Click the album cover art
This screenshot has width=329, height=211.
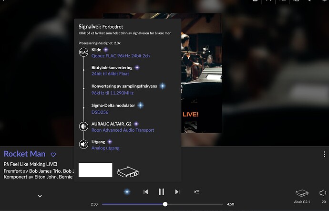[x=201, y=73]
